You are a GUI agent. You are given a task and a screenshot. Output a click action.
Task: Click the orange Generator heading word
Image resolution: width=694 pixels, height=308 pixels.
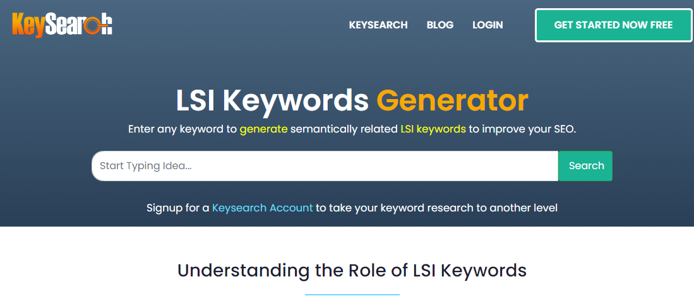(452, 102)
